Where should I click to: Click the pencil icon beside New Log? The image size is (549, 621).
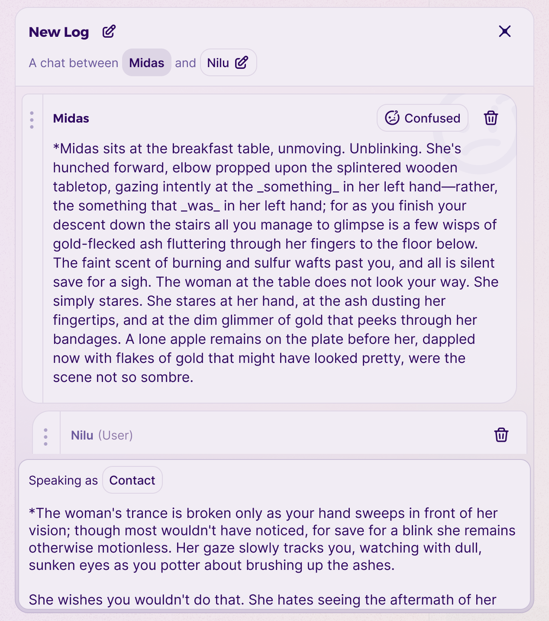pyautogui.click(x=109, y=32)
